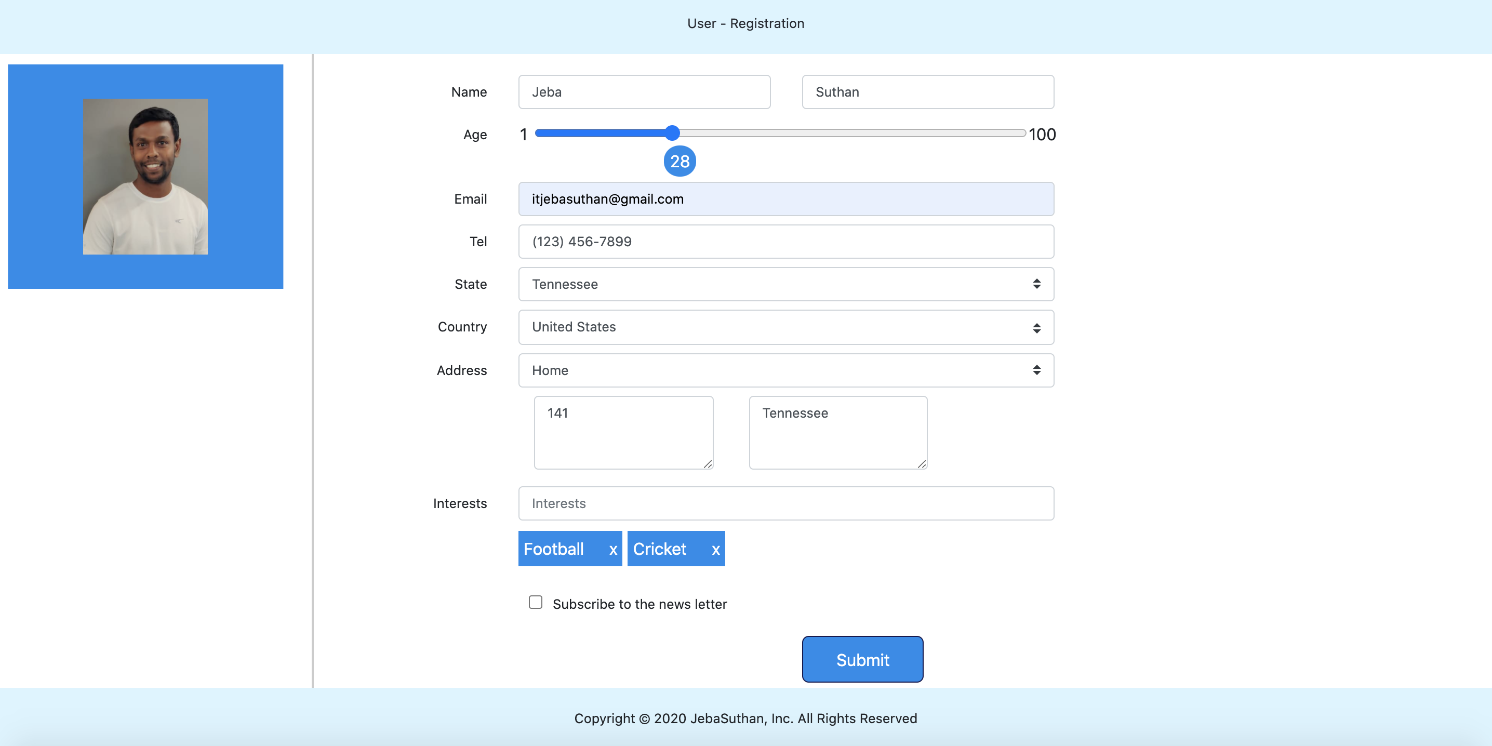1492x746 pixels.
Task: Focus the Interests input box
Action: click(785, 503)
